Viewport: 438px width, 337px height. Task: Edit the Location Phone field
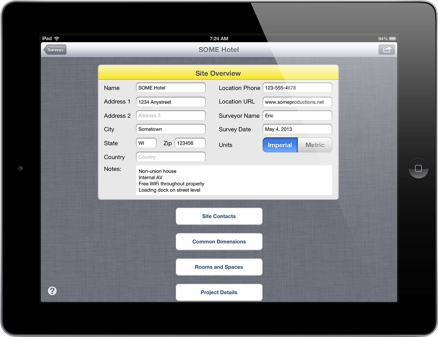click(x=297, y=88)
